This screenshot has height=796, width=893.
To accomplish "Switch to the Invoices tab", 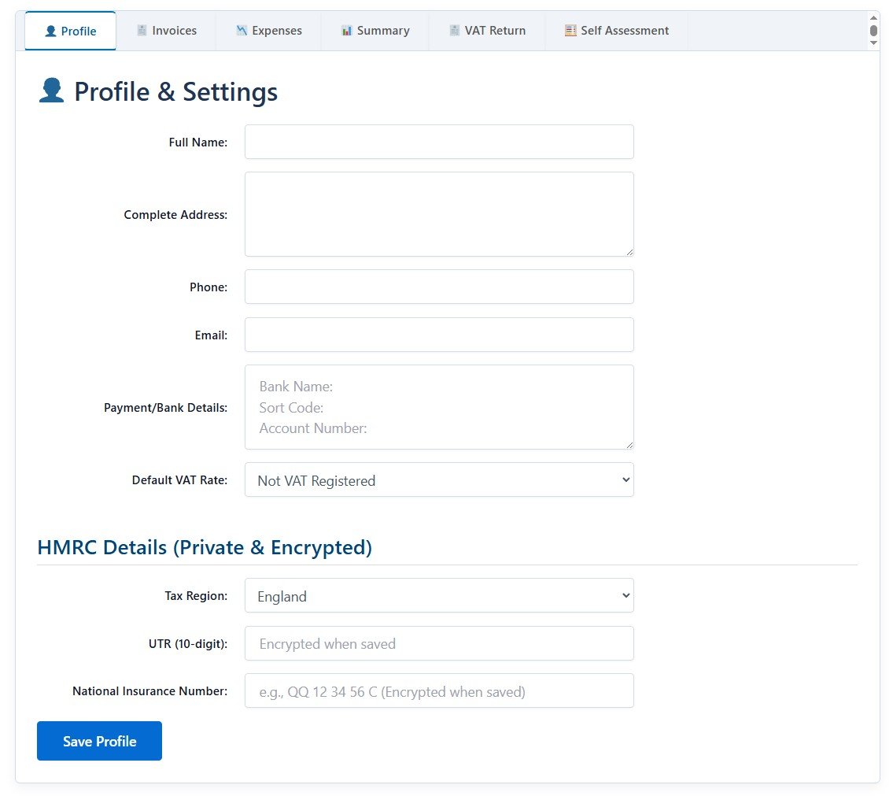I will point(167,30).
